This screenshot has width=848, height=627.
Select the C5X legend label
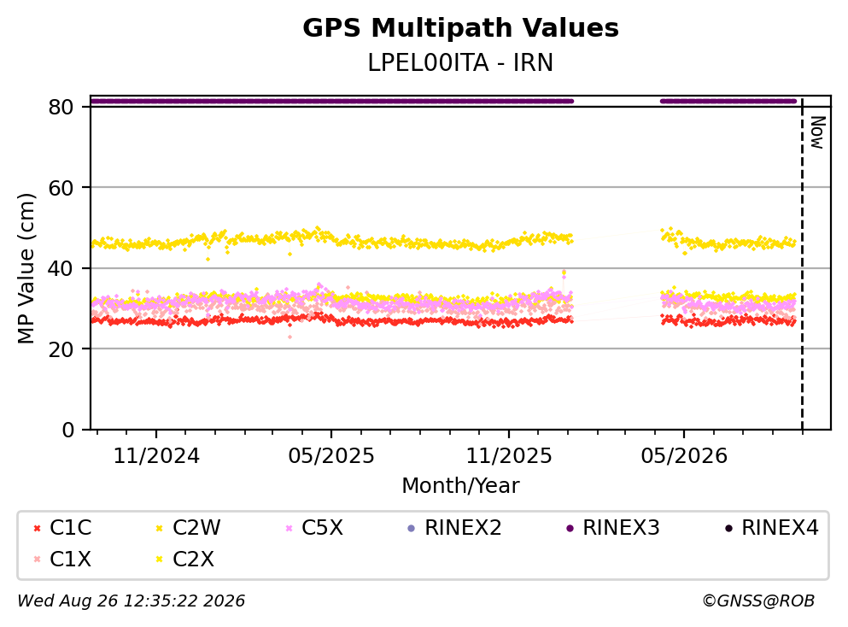pos(322,528)
